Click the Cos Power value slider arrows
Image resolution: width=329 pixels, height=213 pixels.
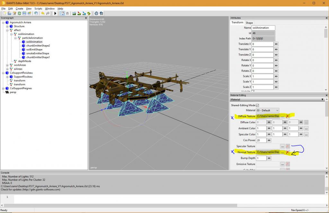point(269,140)
